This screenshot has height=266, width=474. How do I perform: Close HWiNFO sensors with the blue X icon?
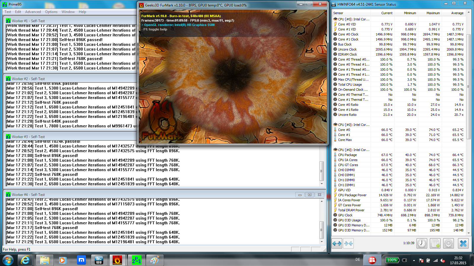point(463,244)
